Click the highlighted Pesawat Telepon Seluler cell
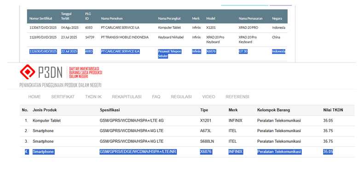Screen dimensions: 359x179 click(x=170, y=54)
